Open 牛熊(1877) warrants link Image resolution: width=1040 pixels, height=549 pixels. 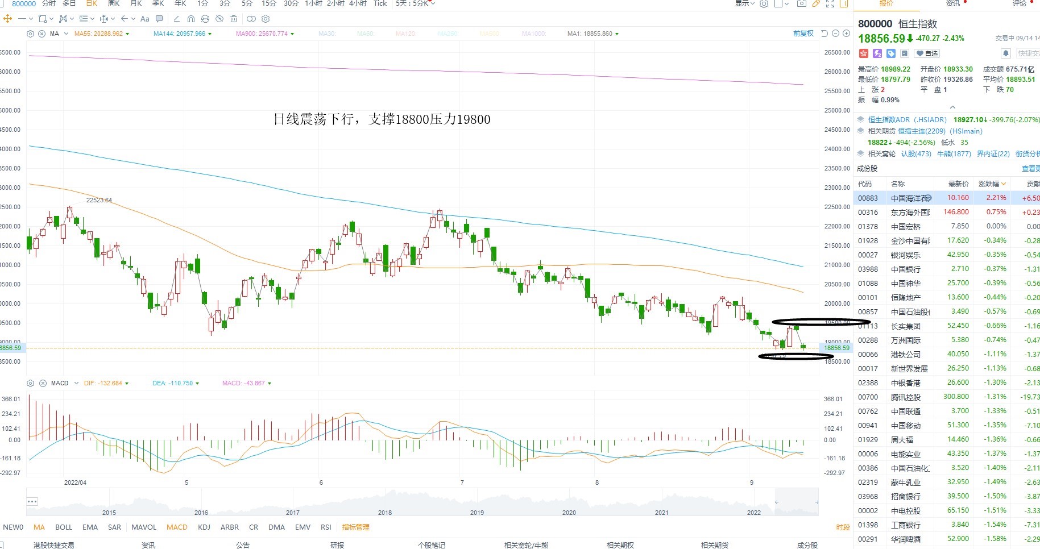pos(954,153)
